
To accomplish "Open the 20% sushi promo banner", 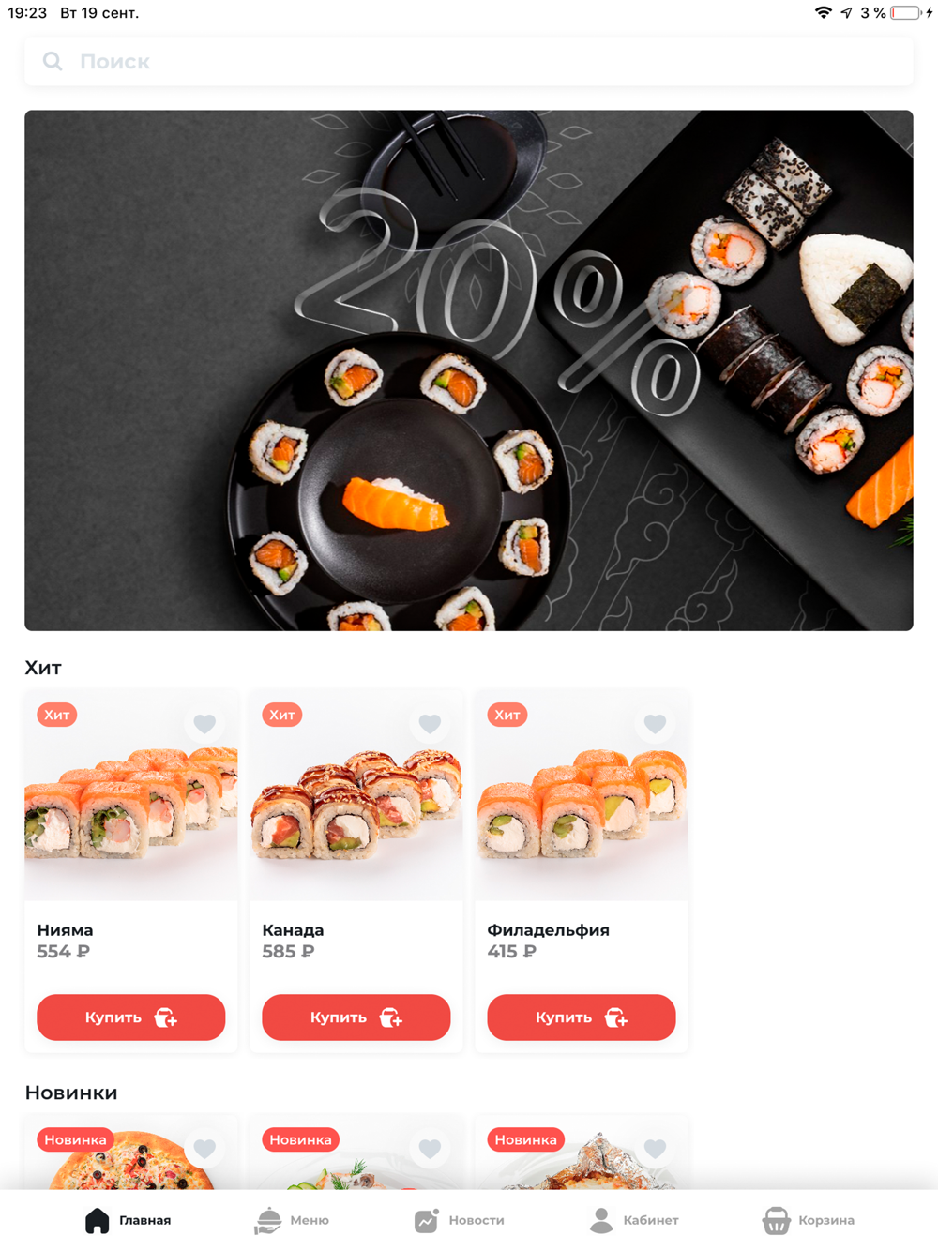I will coord(469,370).
